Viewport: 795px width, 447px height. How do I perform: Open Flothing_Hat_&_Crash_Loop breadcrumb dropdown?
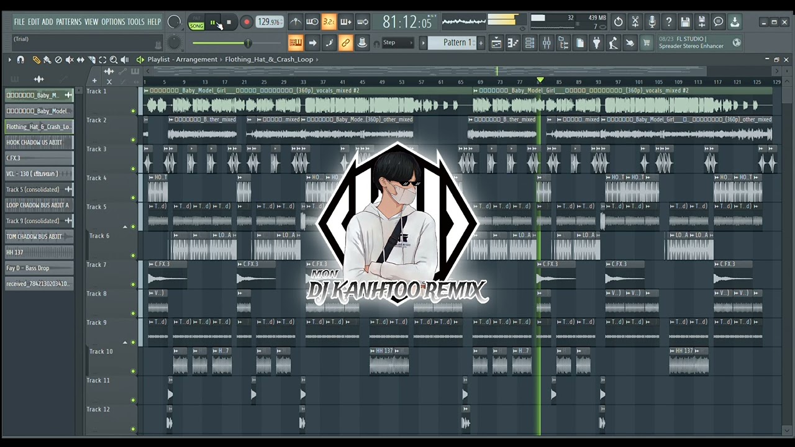269,60
